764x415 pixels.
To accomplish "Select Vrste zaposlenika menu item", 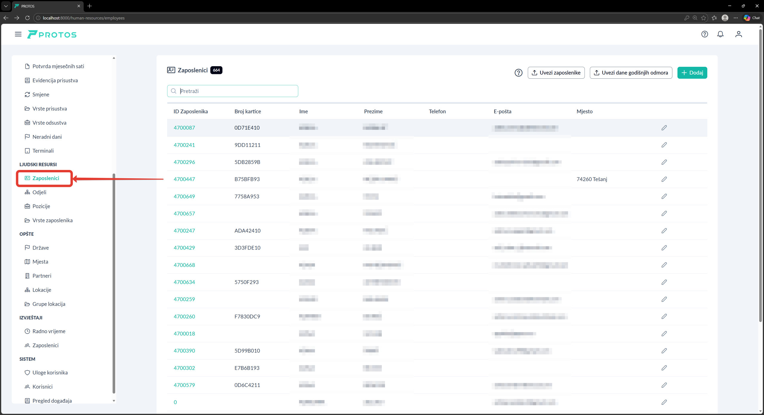I will [53, 220].
